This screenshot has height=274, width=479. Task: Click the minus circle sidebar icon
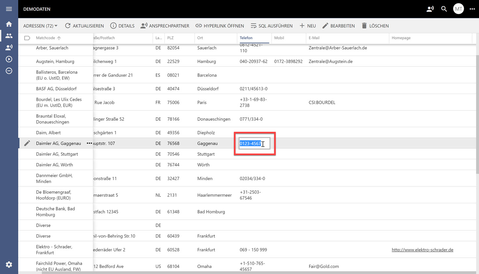tap(9, 71)
